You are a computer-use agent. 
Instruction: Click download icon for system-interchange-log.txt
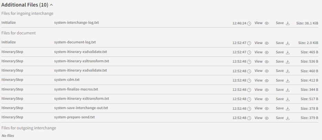click(x=288, y=23)
